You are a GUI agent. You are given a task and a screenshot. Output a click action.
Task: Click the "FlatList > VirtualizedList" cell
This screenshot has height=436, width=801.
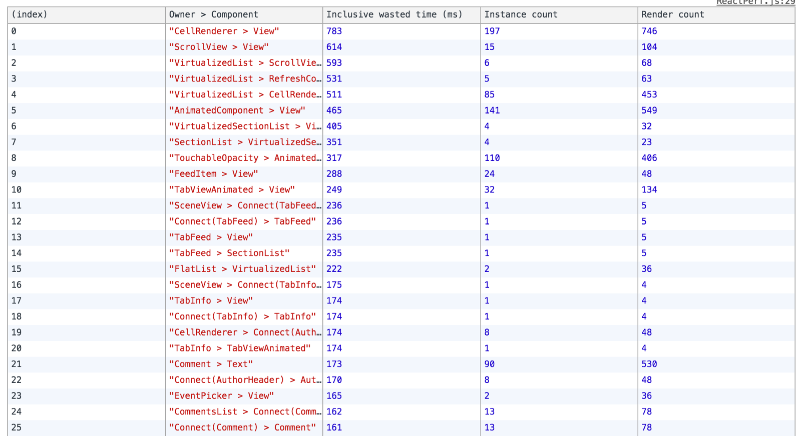pos(242,269)
